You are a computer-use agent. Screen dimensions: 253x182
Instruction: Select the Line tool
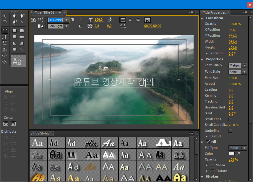tap(22, 49)
